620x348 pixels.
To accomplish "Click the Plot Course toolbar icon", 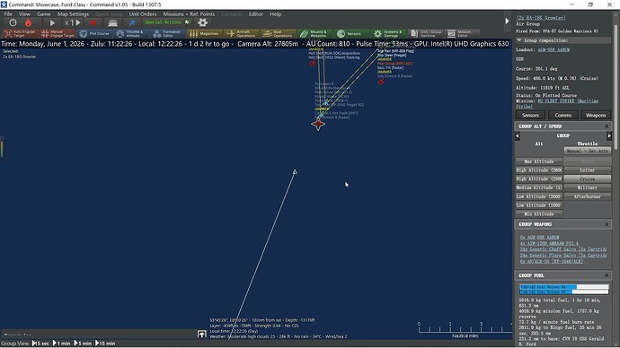I will (94, 34).
